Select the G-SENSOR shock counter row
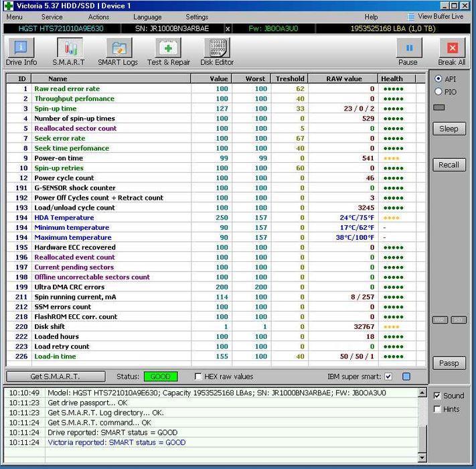 (x=216, y=188)
